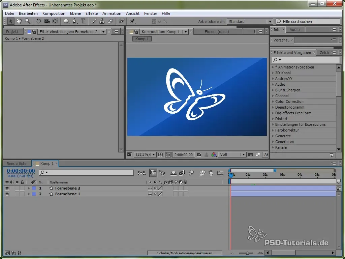
Task: Click timeline timecode 0:00:00:00
Action: point(21,171)
